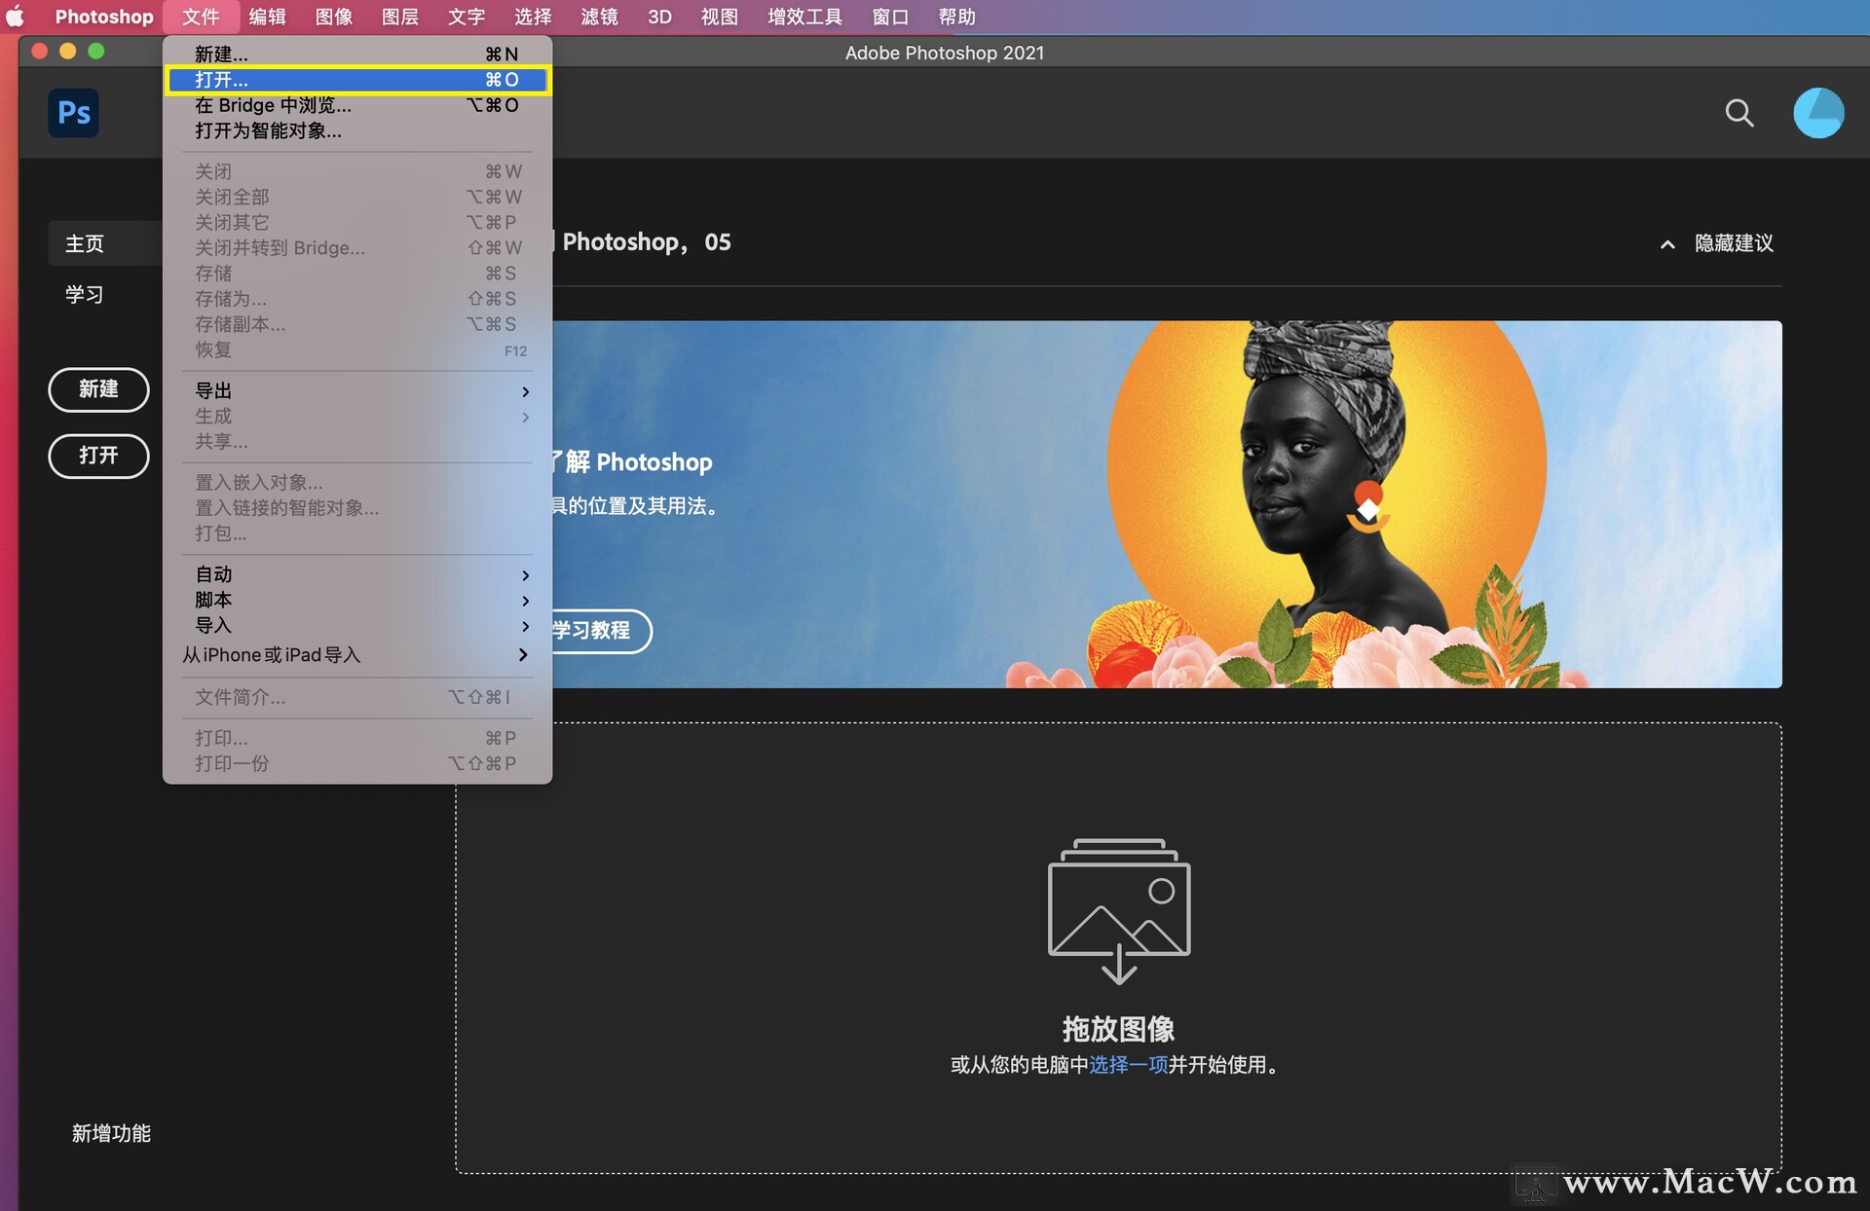Screen dimensions: 1870x1211
Task: Open the 3D menu
Action: [660, 17]
